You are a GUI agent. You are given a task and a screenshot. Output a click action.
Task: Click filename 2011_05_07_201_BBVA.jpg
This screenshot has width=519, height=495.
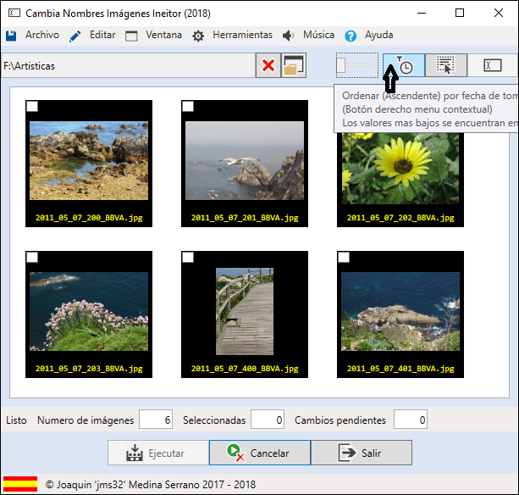pyautogui.click(x=245, y=218)
